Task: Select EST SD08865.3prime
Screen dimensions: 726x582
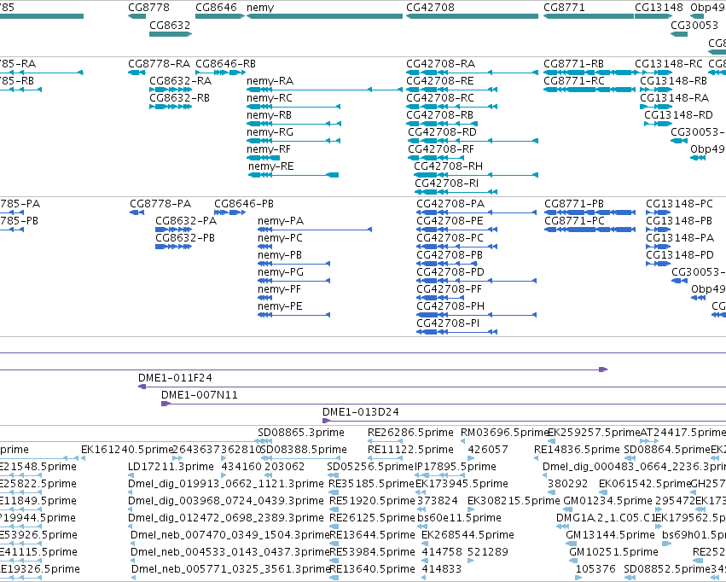Action: 301,433
